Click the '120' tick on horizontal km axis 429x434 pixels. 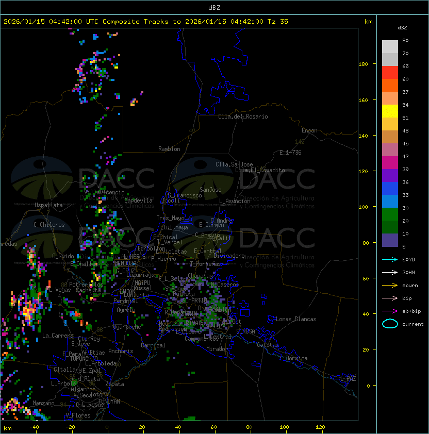(320, 427)
